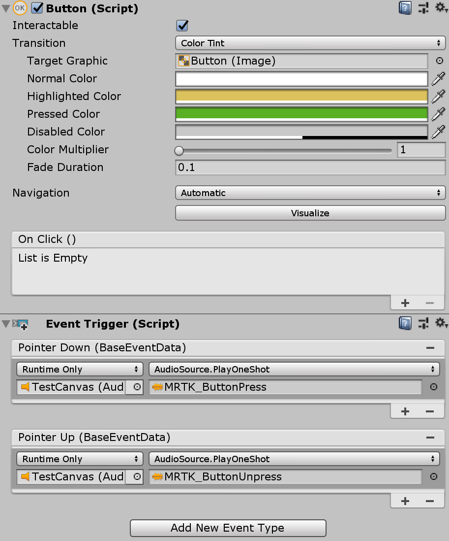449x541 pixels.
Task: Click the Visualize button
Action: [x=310, y=213]
